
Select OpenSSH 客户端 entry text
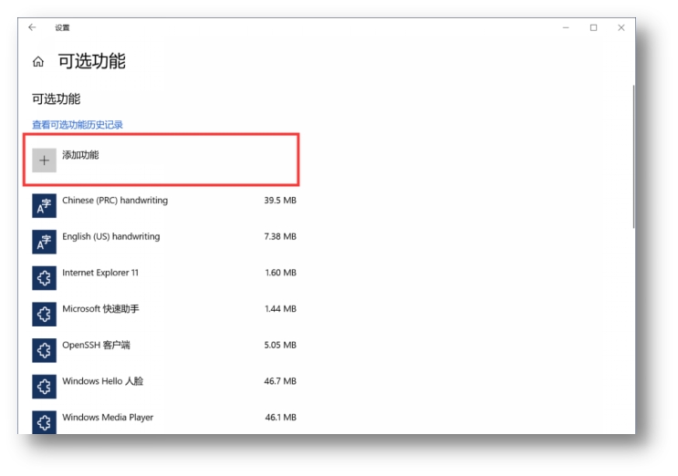coord(96,345)
